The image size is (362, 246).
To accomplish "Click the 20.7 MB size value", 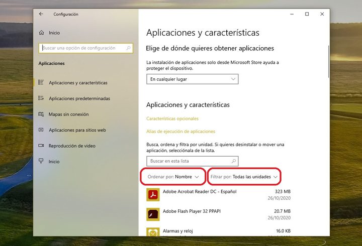I will click(x=282, y=211).
